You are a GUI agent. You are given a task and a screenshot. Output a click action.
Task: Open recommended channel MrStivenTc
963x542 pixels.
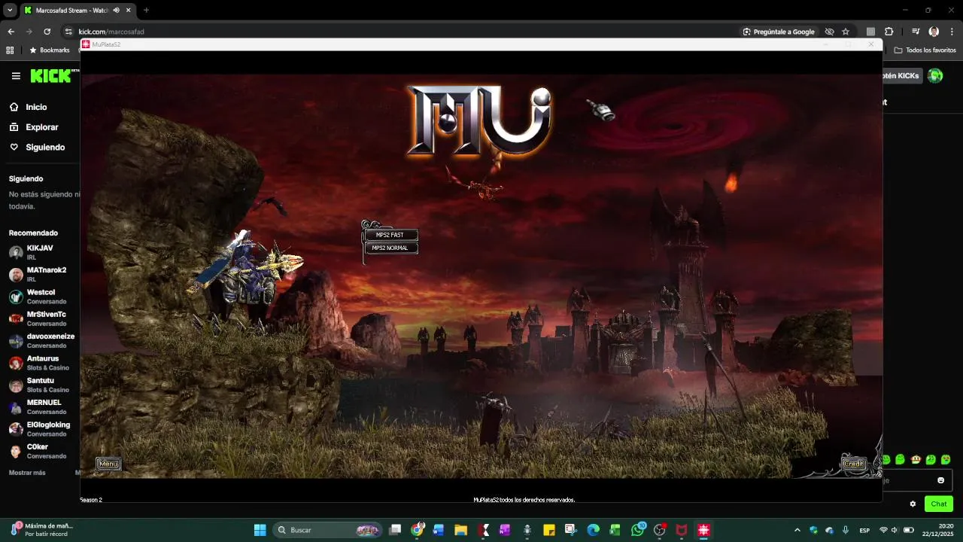[41, 318]
